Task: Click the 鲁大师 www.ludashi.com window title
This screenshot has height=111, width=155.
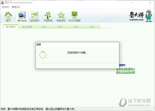Action: pyautogui.click(x=19, y=3)
